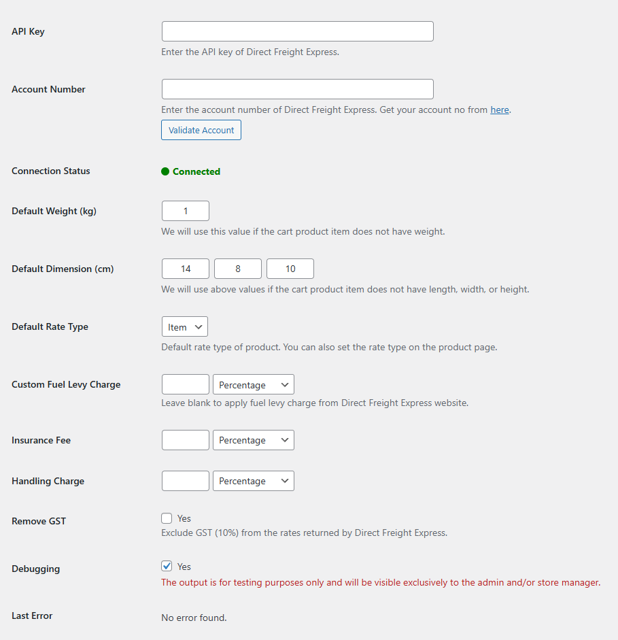Image resolution: width=618 pixels, height=640 pixels.
Task: Open the 'here' account number link
Action: point(499,110)
